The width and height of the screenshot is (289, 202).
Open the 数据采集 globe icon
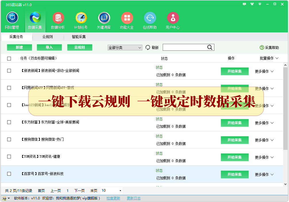pos(35,18)
